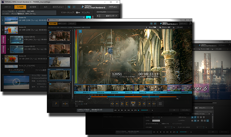Screen dimensions: 231x137
Task: Open the オプション button
Action: tap(113, 7)
